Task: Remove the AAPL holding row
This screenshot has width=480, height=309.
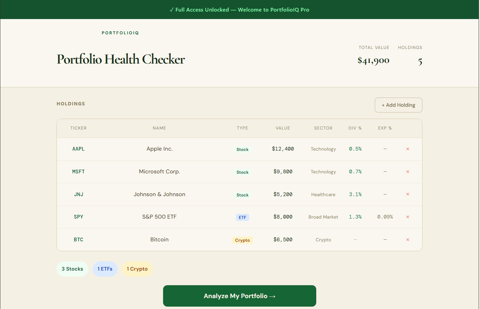Action: [x=407, y=149]
